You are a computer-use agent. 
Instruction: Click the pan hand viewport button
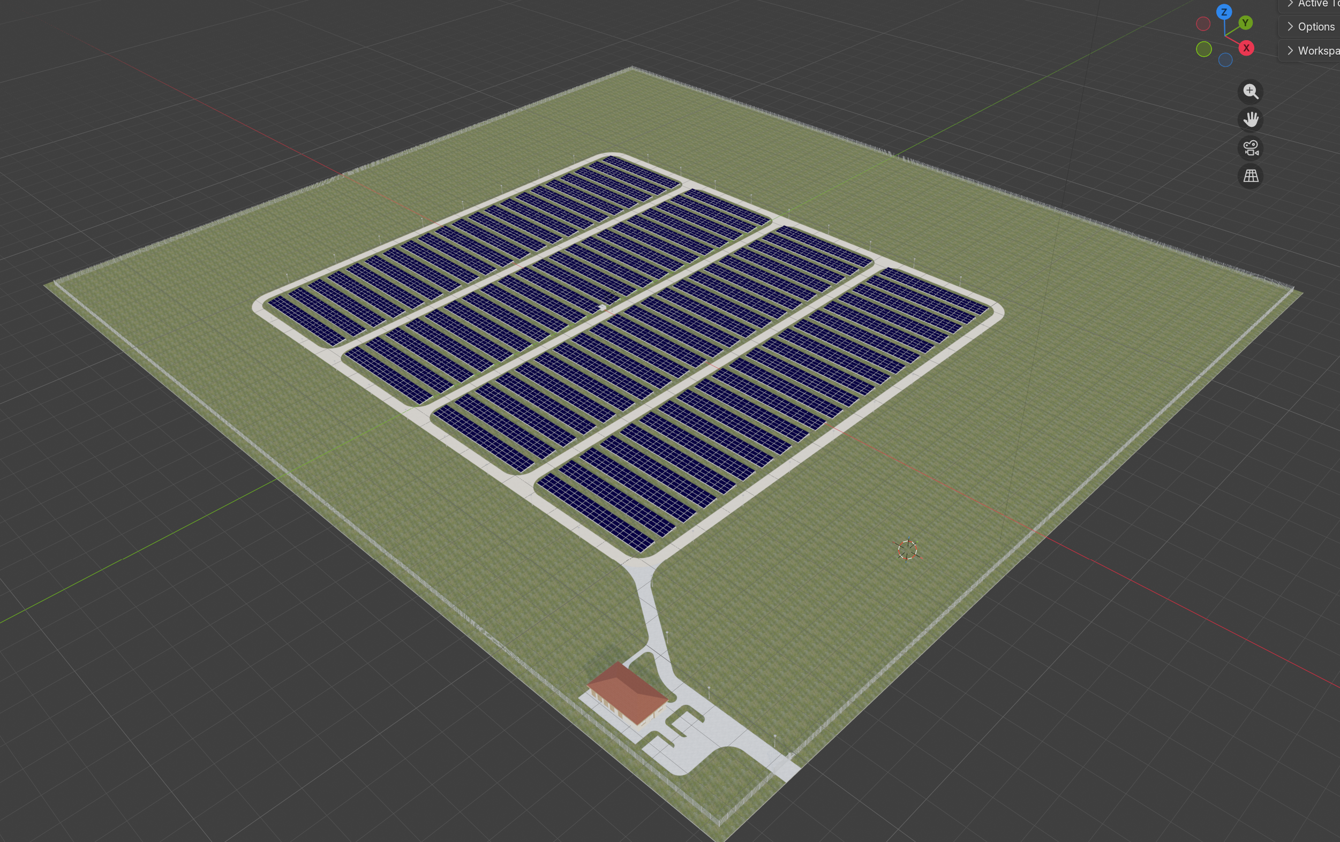1251,119
